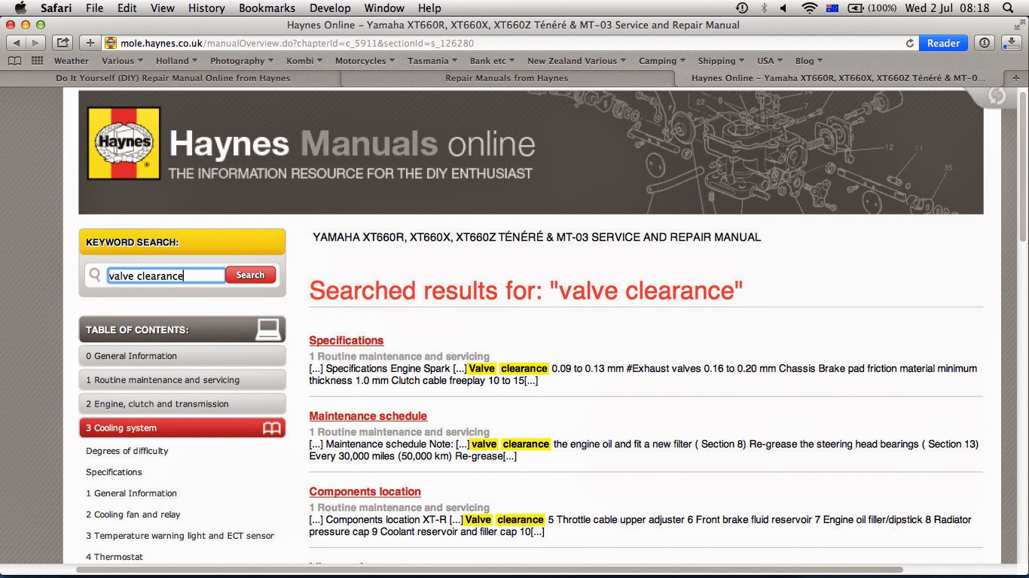Open the bookmarks book icon

15,61
